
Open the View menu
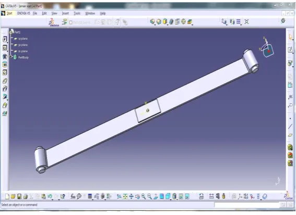(54, 14)
